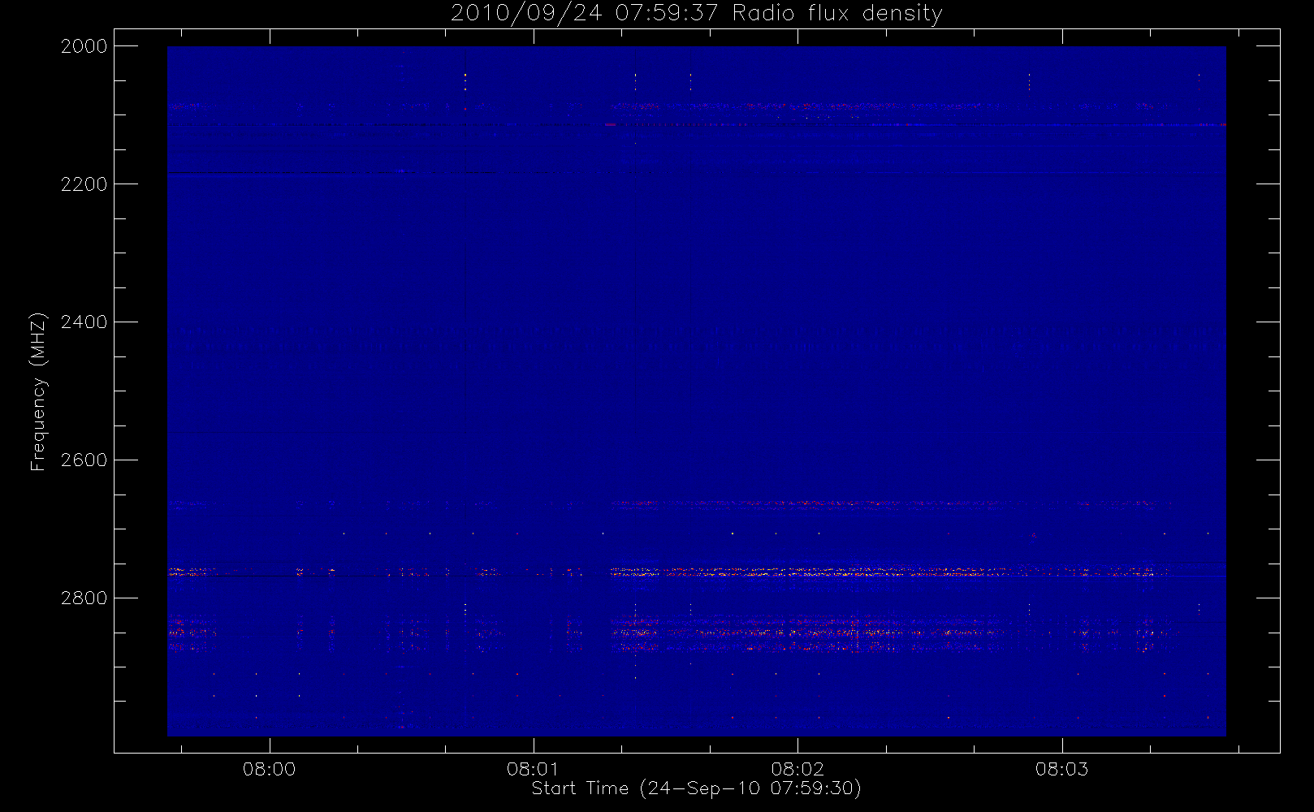The image size is (1314, 812).
Task: Click the 2200 frequency tick label
Action: tap(84, 184)
